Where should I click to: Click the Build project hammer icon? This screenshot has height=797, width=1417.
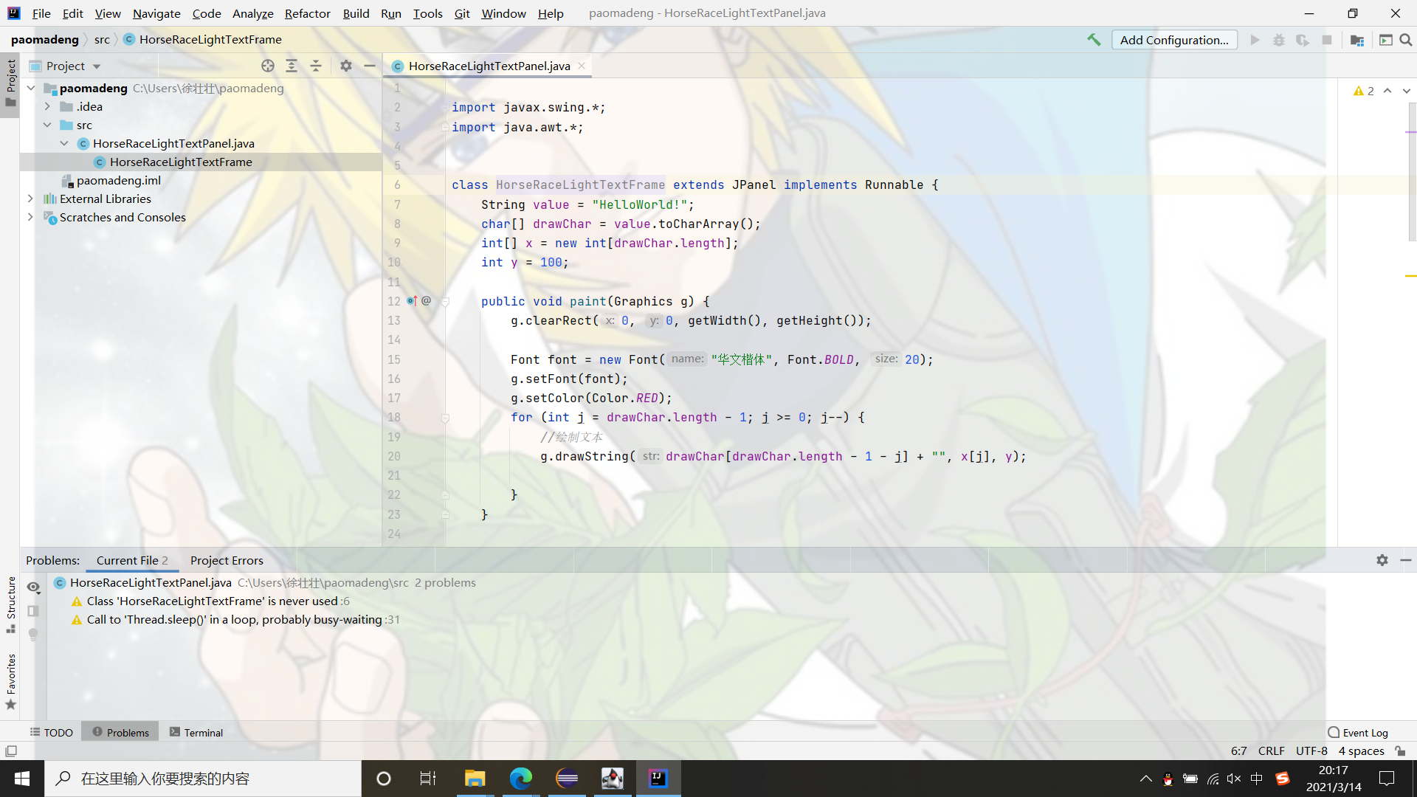tap(1094, 40)
